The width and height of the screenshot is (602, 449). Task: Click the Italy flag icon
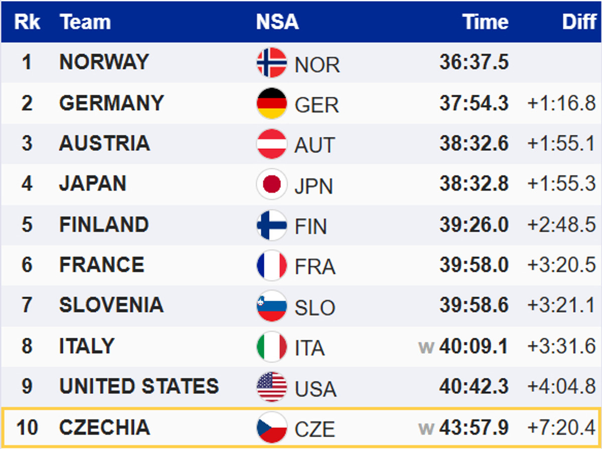tap(271, 346)
